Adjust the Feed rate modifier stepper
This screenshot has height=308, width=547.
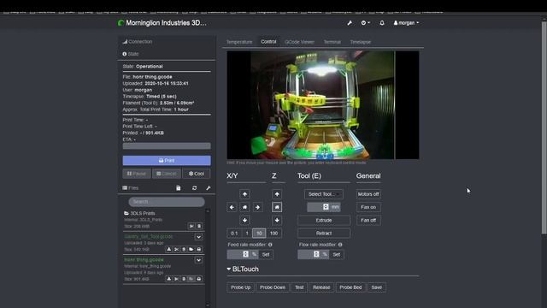coord(245,254)
